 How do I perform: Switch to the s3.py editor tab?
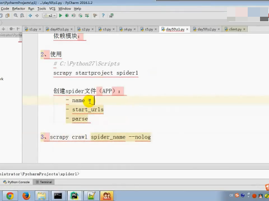click(x=106, y=29)
